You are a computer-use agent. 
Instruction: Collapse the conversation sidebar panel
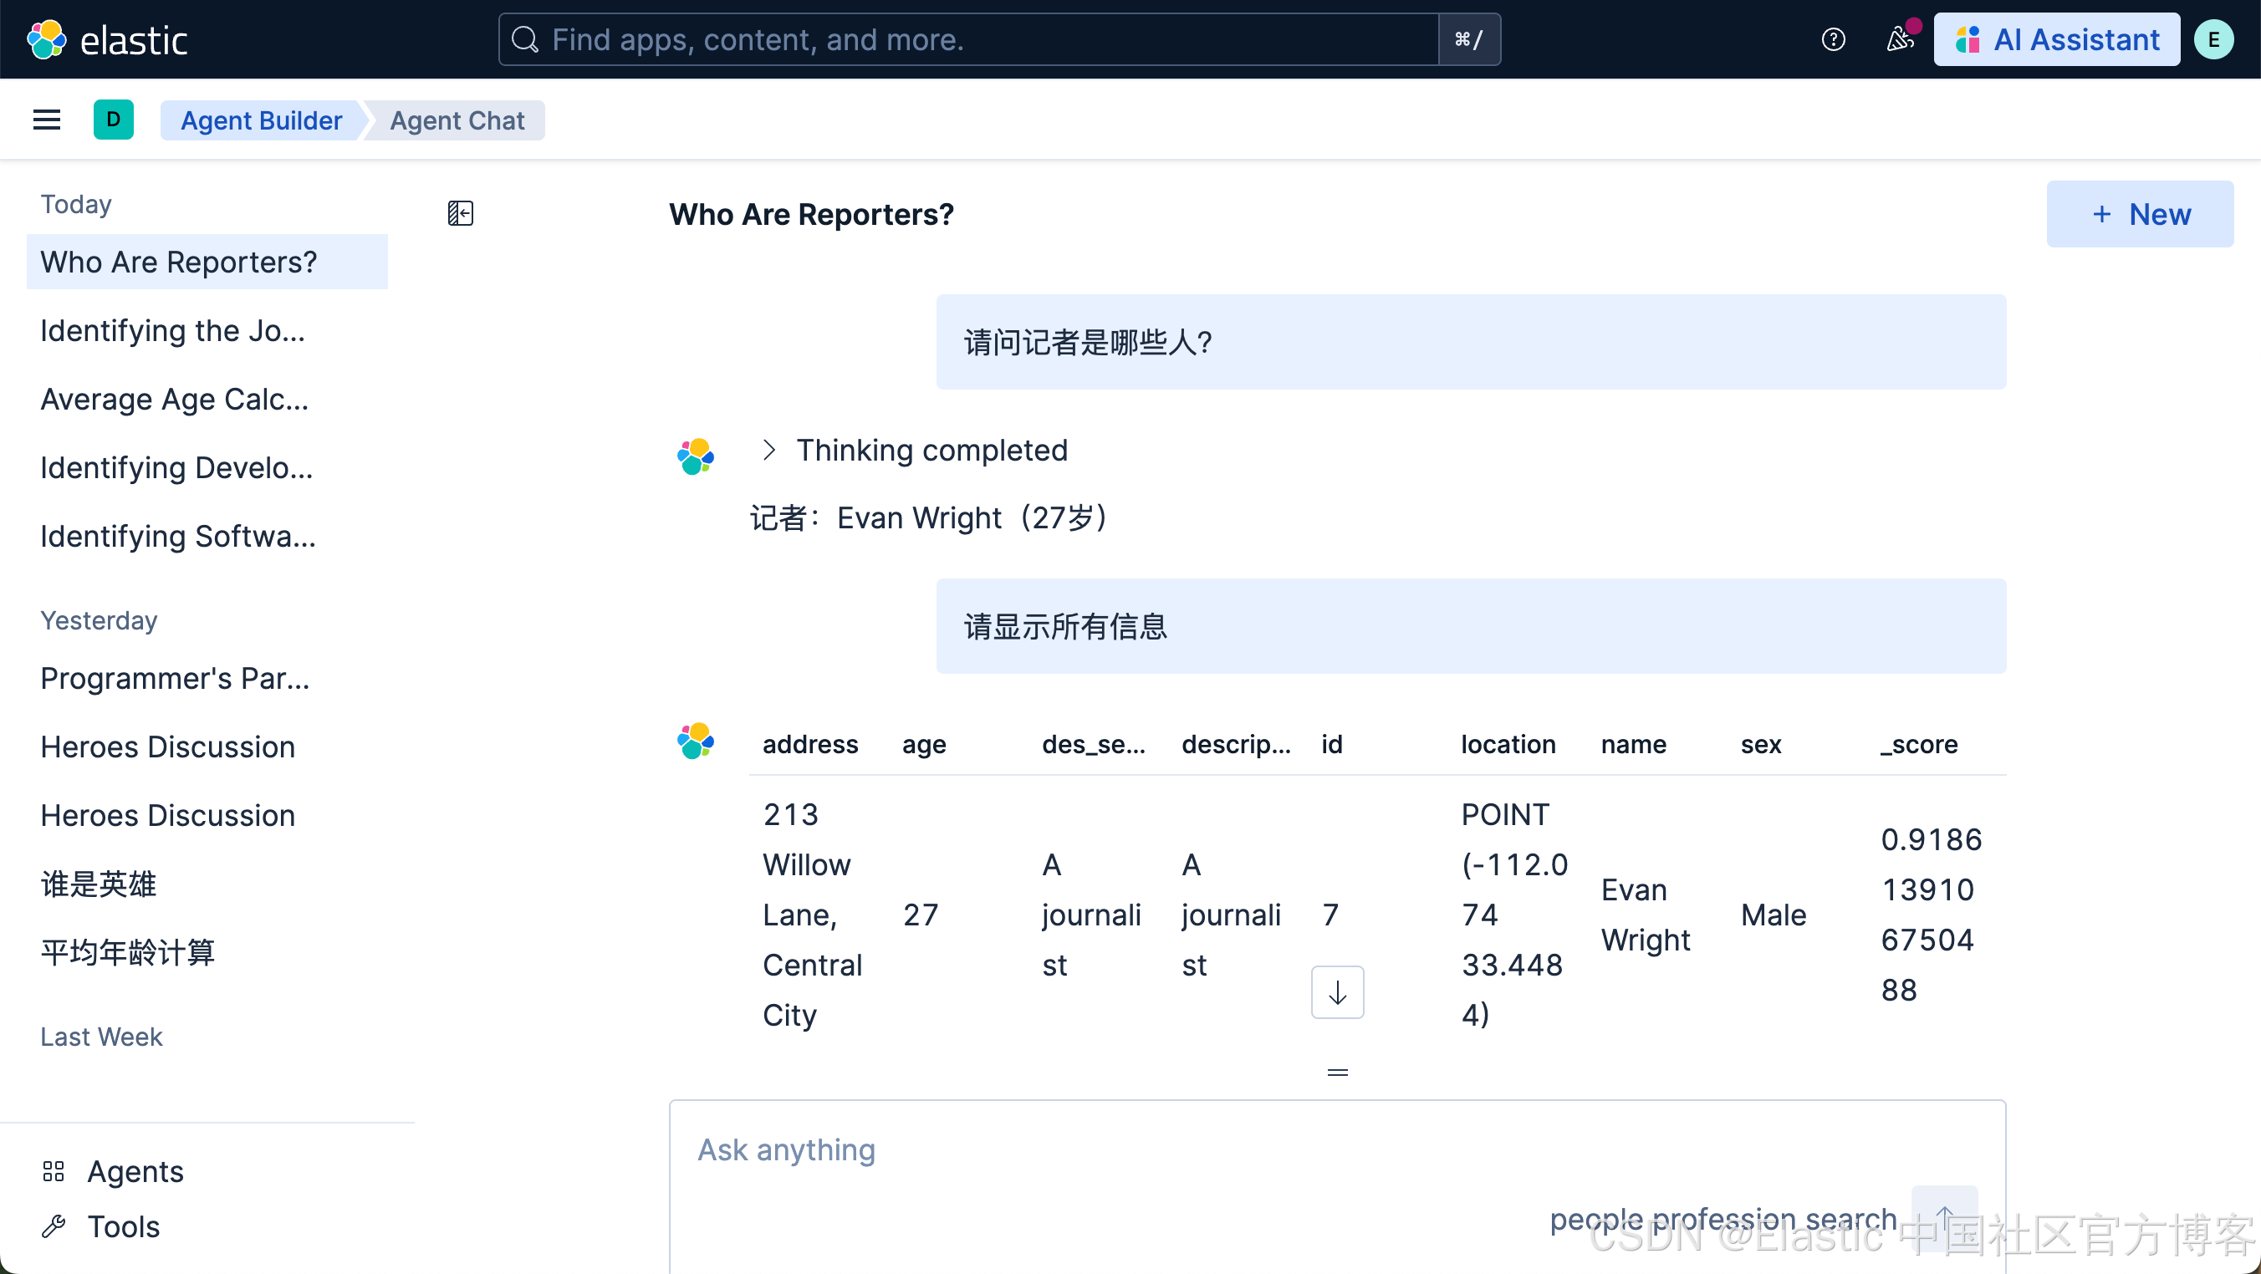tap(460, 213)
